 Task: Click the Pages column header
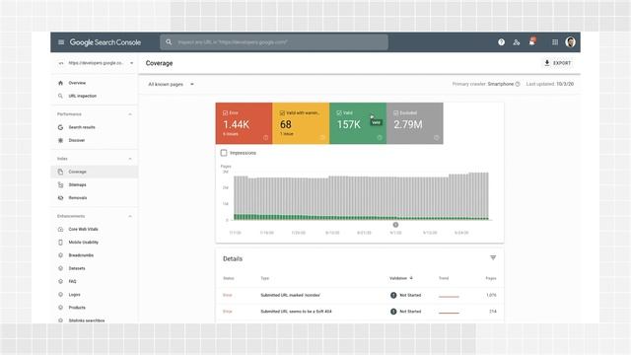491,278
